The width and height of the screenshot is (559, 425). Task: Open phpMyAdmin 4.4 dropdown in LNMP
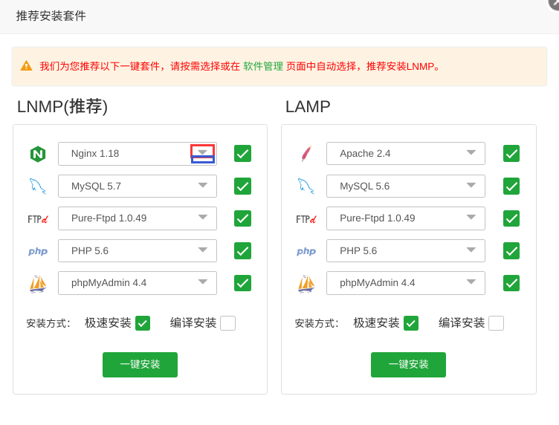138,283
